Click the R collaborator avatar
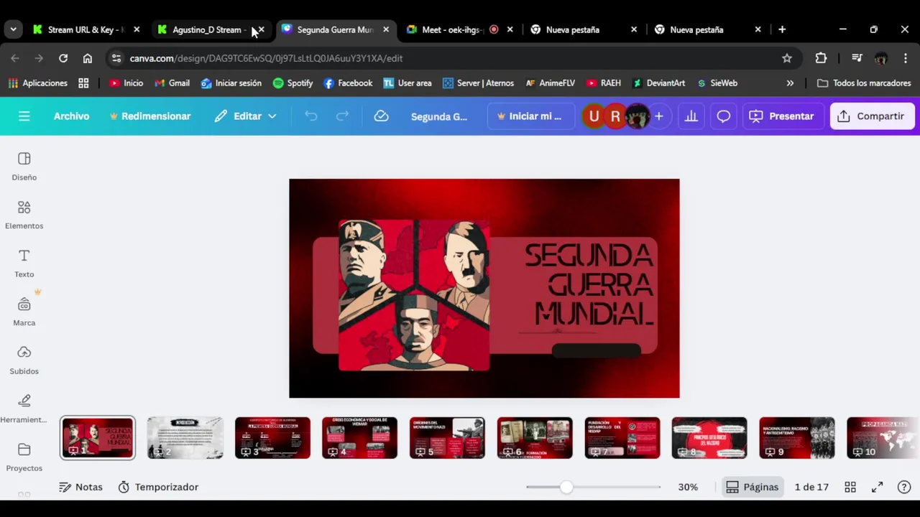The image size is (920, 517). (615, 116)
